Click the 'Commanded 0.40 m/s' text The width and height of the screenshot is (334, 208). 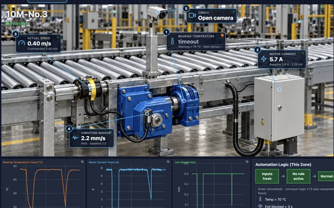tap(43, 49)
